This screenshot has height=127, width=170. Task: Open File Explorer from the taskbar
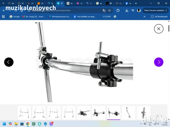tap(16, 124)
